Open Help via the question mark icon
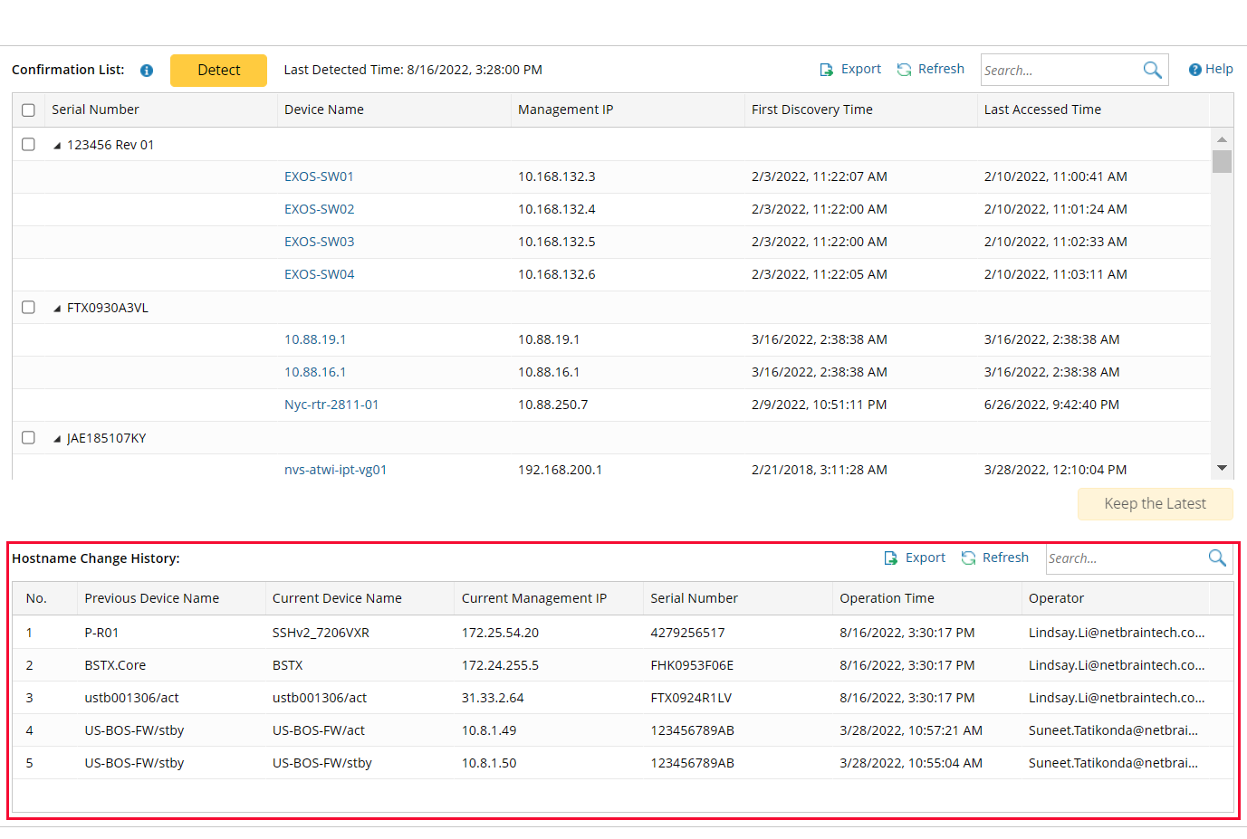Viewport: 1247px width, 839px height. click(1194, 70)
